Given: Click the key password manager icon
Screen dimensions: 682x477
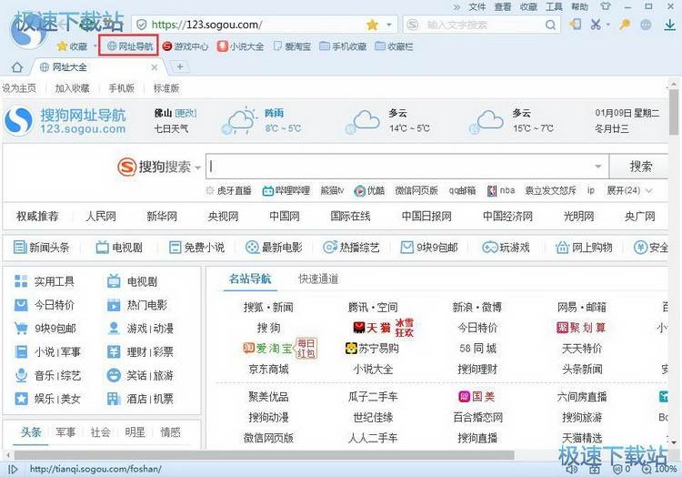Looking at the screenshot, I should [625, 25].
